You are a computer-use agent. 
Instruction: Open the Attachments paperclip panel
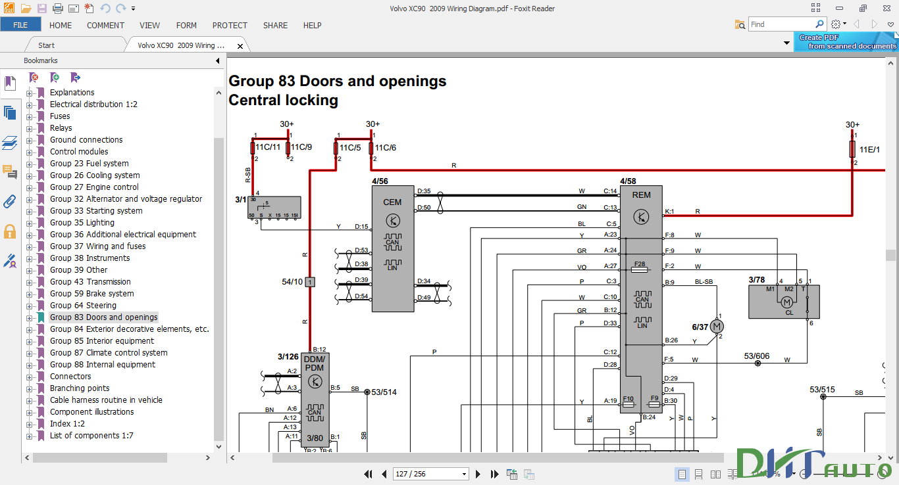click(10, 201)
